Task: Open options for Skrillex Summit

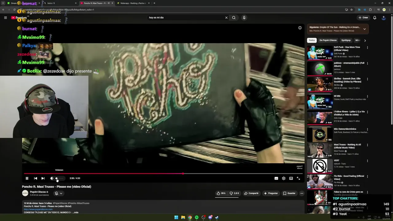Action: [367, 79]
